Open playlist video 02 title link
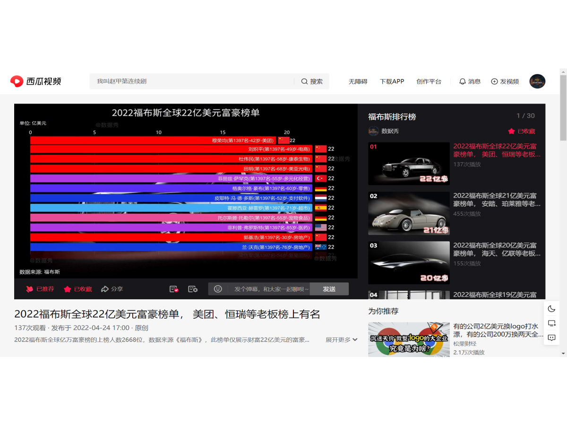This screenshot has height=425, width=567. pyautogui.click(x=497, y=200)
